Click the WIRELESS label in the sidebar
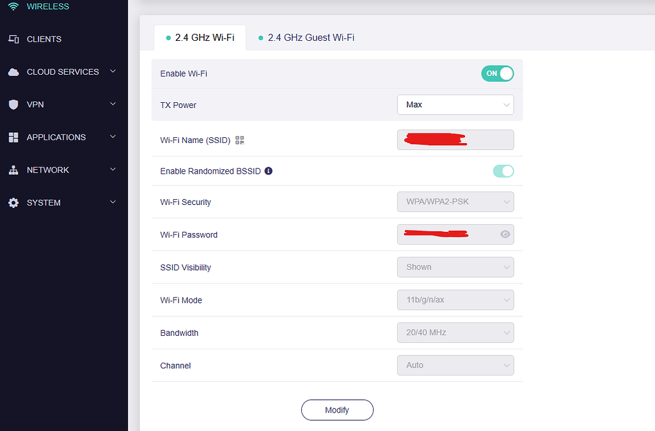The height and width of the screenshot is (431, 655). tap(47, 6)
